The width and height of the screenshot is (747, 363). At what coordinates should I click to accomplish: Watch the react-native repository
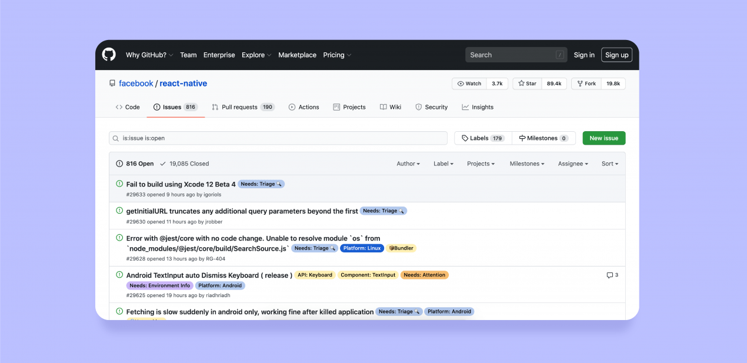coord(469,84)
